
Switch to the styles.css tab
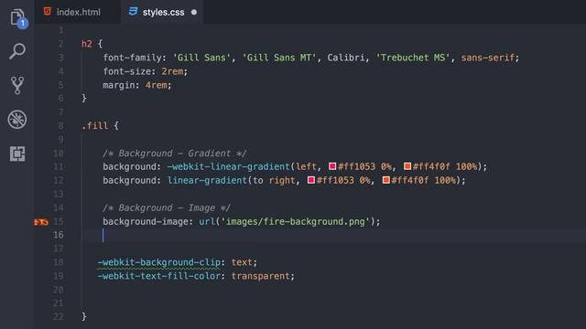[x=163, y=12]
